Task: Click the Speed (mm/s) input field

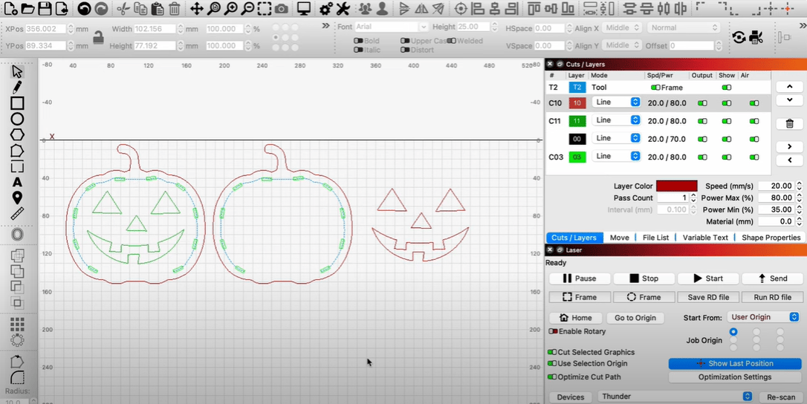Action: point(776,186)
